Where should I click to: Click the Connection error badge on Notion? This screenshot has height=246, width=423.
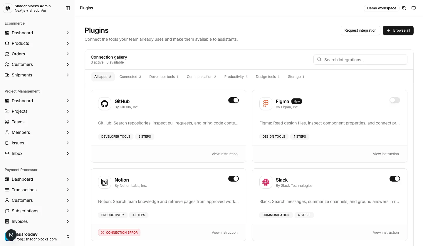[119, 233]
